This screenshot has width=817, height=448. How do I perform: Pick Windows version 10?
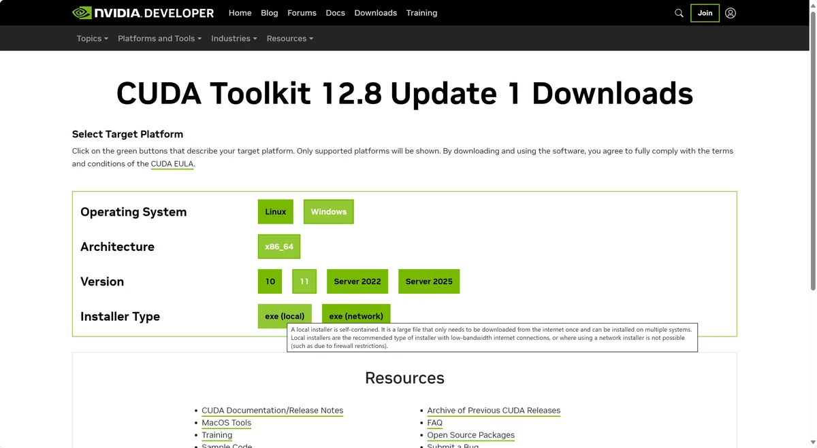click(x=270, y=281)
